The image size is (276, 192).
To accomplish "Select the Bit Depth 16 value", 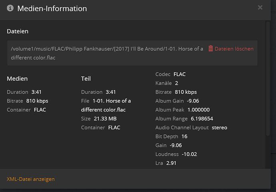I will (184, 137).
